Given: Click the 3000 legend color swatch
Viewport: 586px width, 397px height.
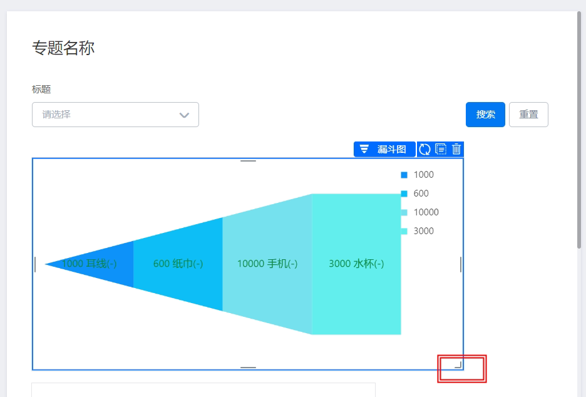Looking at the screenshot, I should coord(404,231).
